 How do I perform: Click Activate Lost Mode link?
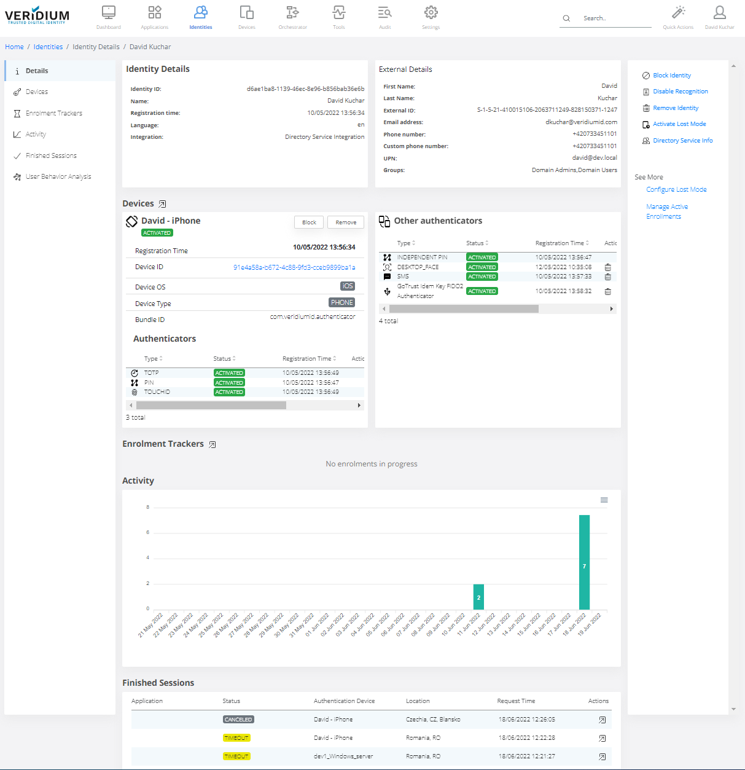679,124
